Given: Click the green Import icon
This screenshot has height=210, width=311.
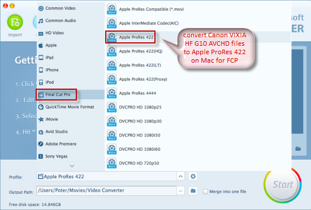Looking at the screenshot, I should coord(15,22).
